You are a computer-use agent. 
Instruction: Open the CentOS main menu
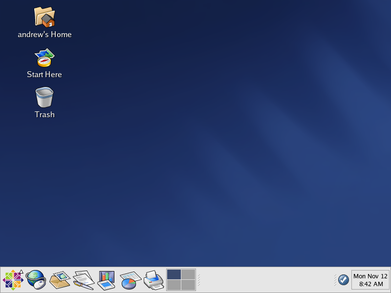click(x=13, y=280)
